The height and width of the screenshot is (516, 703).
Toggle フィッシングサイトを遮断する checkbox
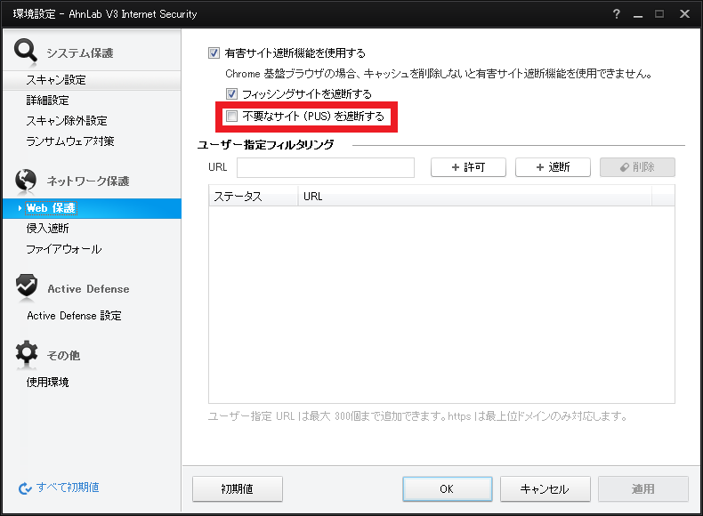coord(231,93)
